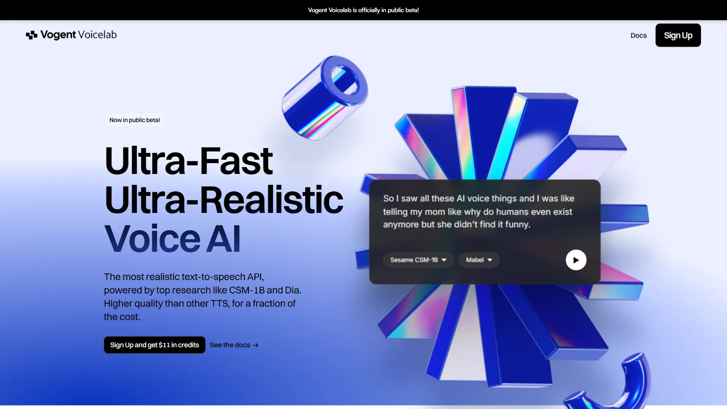Click the Vogent Voicelab brand name
This screenshot has width=727, height=409.
tap(78, 35)
